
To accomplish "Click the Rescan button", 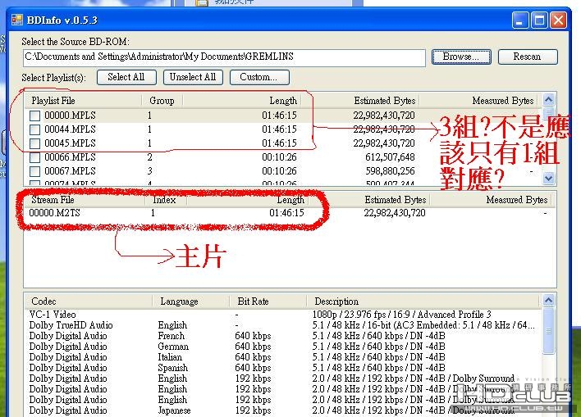I will (528, 57).
